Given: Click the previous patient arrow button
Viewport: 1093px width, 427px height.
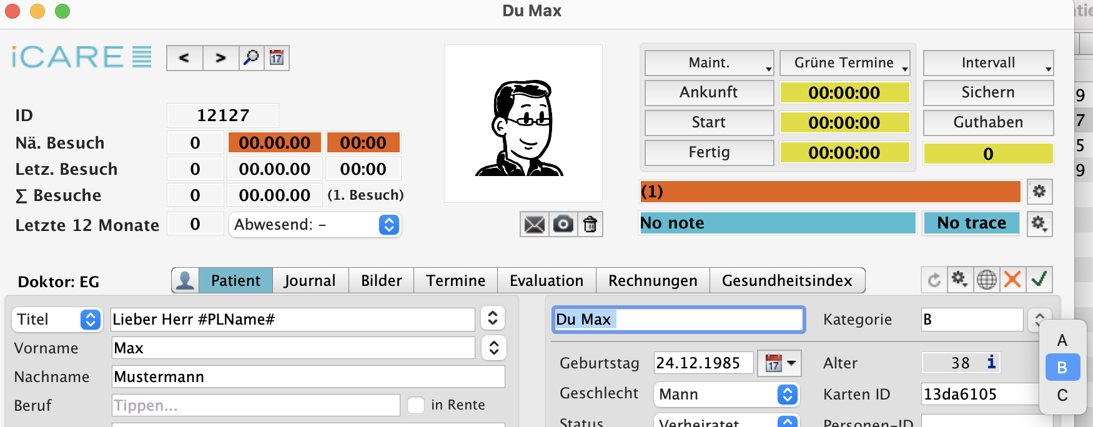Looking at the screenshot, I should coord(184,58).
